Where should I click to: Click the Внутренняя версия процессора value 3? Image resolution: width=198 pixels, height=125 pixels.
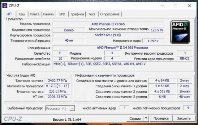185,53
